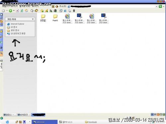
Task: Click the green Go button beside address bar
Action: [x=160, y=6]
